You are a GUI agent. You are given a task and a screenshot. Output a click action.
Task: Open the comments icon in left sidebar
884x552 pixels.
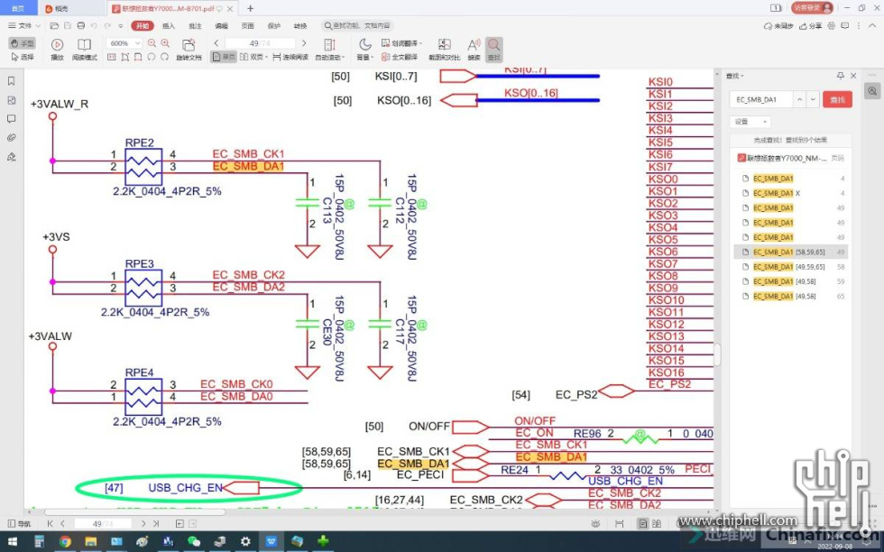point(11,119)
